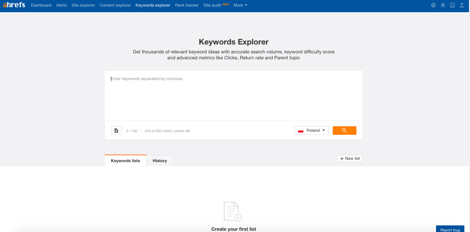Image resolution: width=470 pixels, height=232 pixels.
Task: Focus the keywords input text area
Action: pyautogui.click(x=234, y=96)
